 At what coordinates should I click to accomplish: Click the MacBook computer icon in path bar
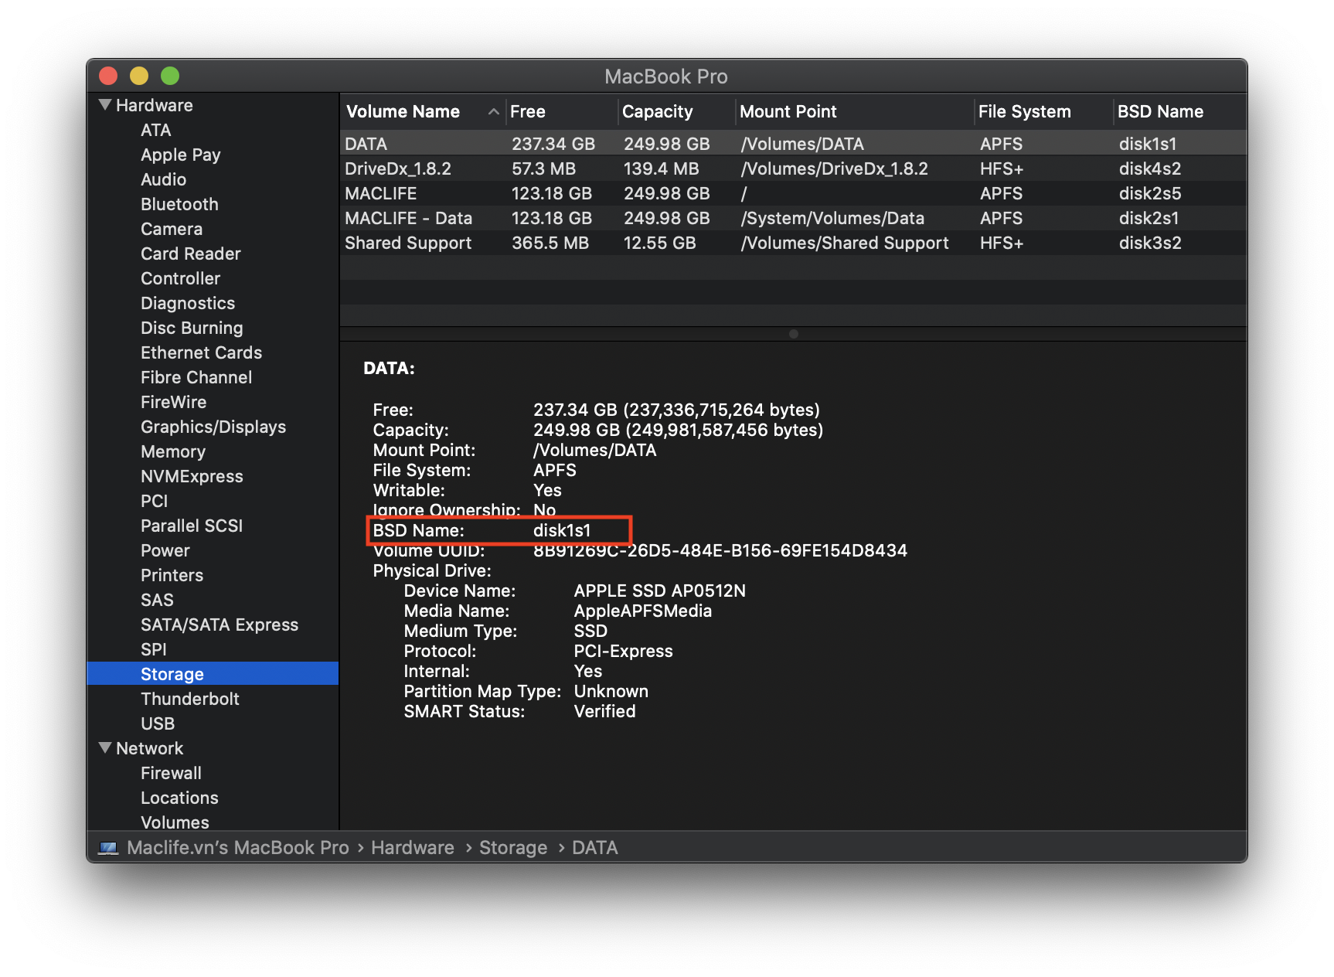point(108,848)
